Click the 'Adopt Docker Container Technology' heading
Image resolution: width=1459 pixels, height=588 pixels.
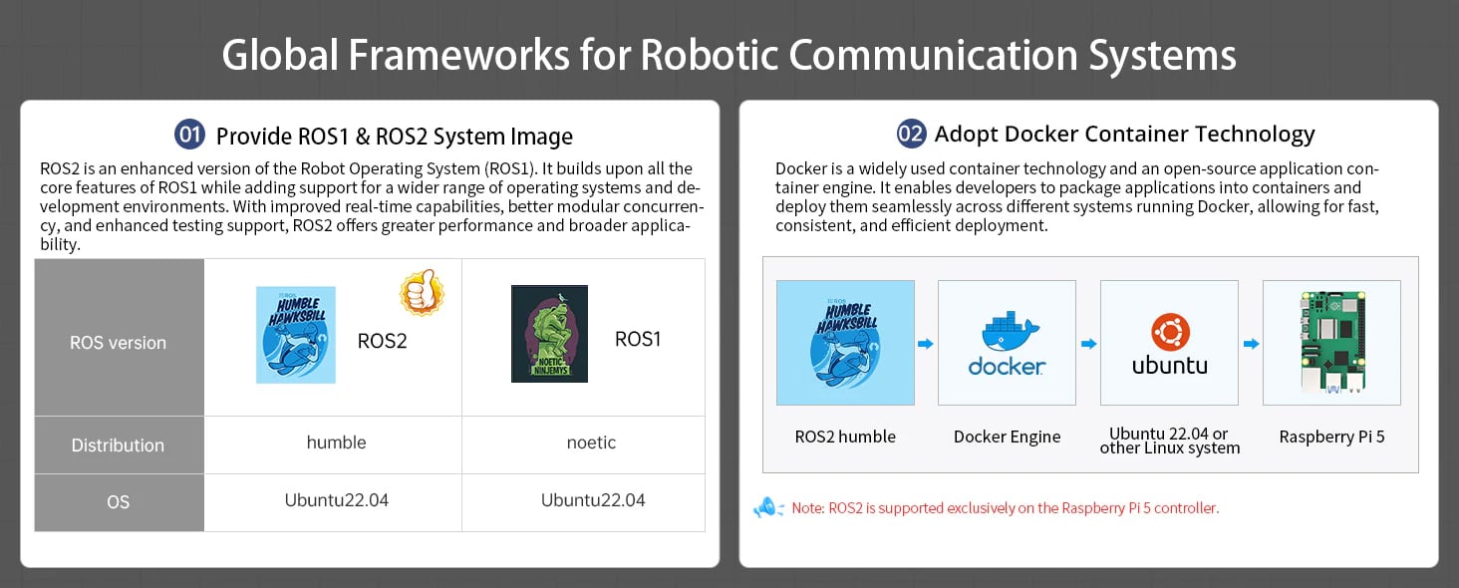pyautogui.click(x=1124, y=134)
